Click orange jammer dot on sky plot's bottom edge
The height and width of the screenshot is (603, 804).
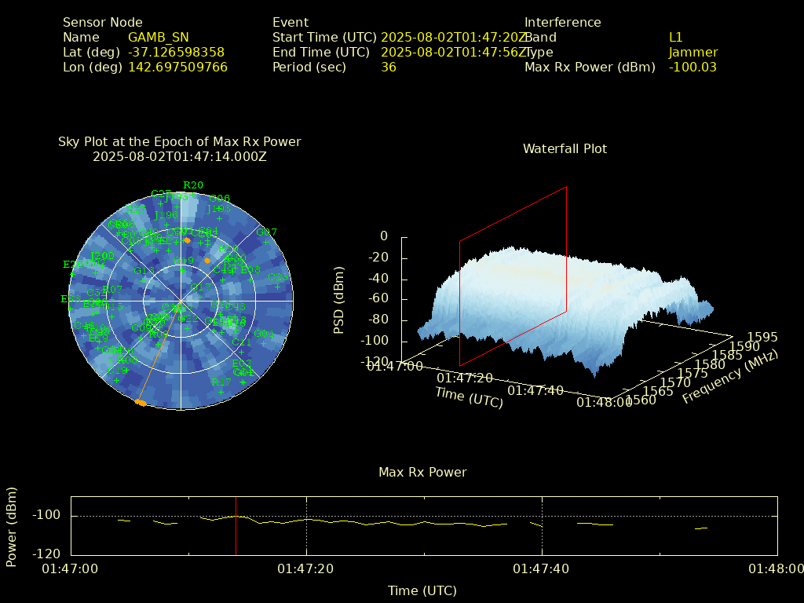(x=140, y=402)
